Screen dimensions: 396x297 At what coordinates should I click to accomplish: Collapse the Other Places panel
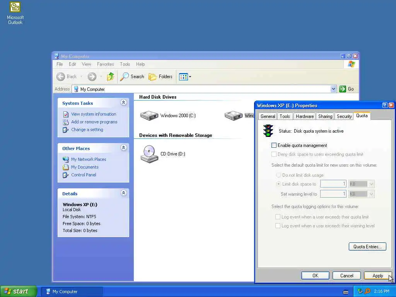[x=123, y=147]
